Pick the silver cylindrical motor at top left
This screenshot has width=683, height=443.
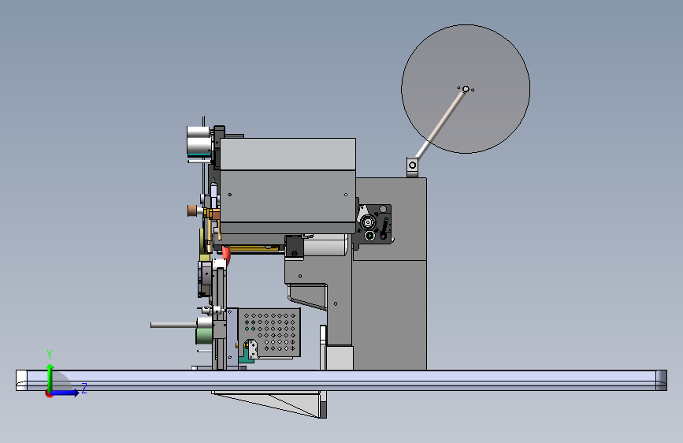click(199, 141)
